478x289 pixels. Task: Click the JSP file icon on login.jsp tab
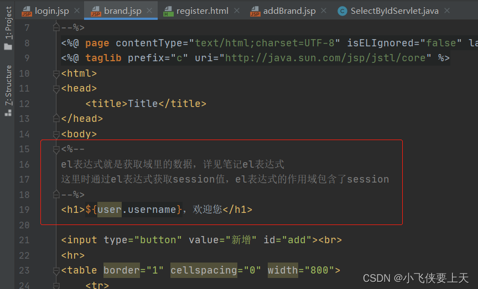pyautogui.click(x=27, y=11)
